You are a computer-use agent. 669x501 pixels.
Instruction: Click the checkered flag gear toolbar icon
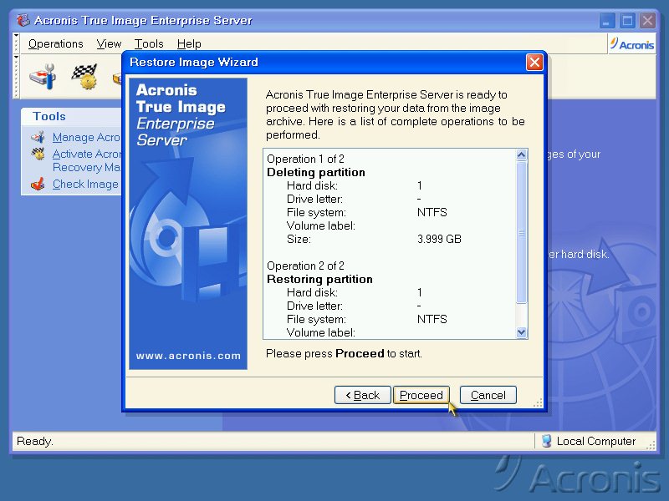point(84,77)
